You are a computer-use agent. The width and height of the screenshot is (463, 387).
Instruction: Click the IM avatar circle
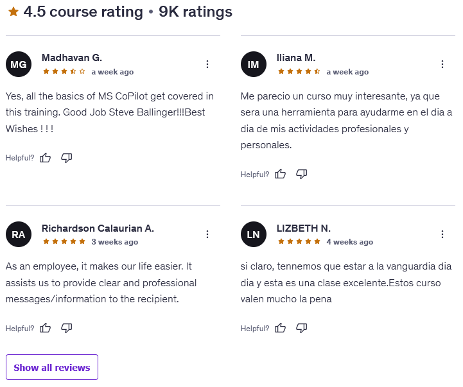click(254, 64)
